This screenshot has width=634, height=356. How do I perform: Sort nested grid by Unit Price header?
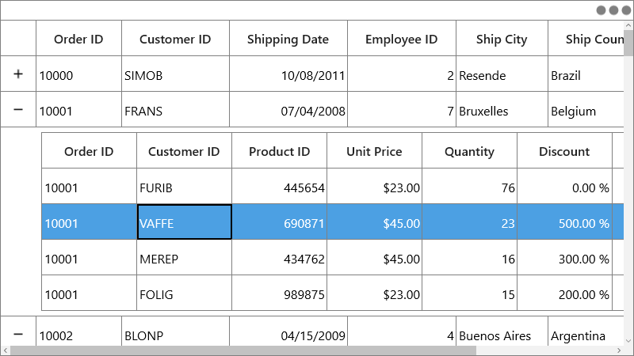(374, 151)
